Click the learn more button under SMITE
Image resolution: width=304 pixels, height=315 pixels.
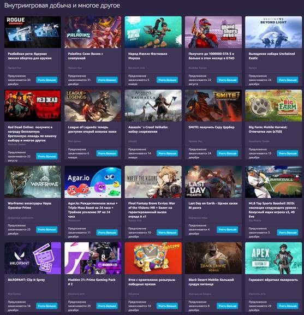coord(227,153)
